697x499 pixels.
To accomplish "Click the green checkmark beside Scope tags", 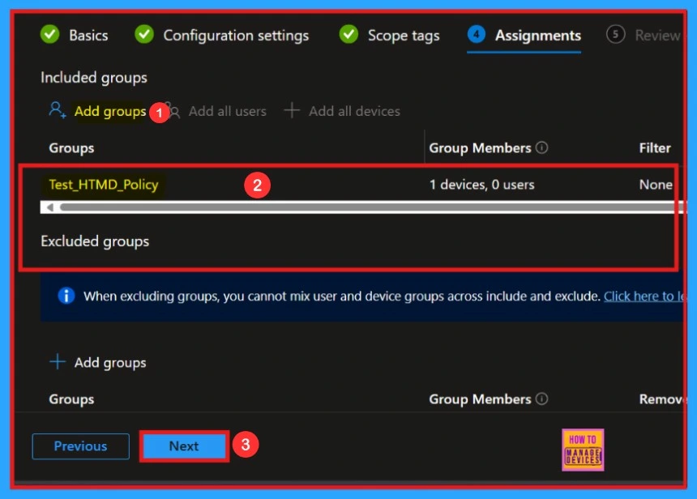I will click(x=348, y=34).
